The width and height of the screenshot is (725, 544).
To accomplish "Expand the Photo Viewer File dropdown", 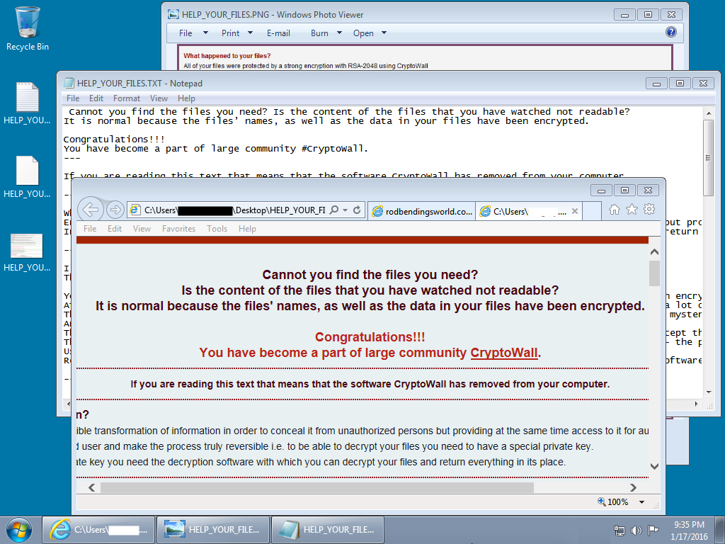I will pyautogui.click(x=193, y=33).
